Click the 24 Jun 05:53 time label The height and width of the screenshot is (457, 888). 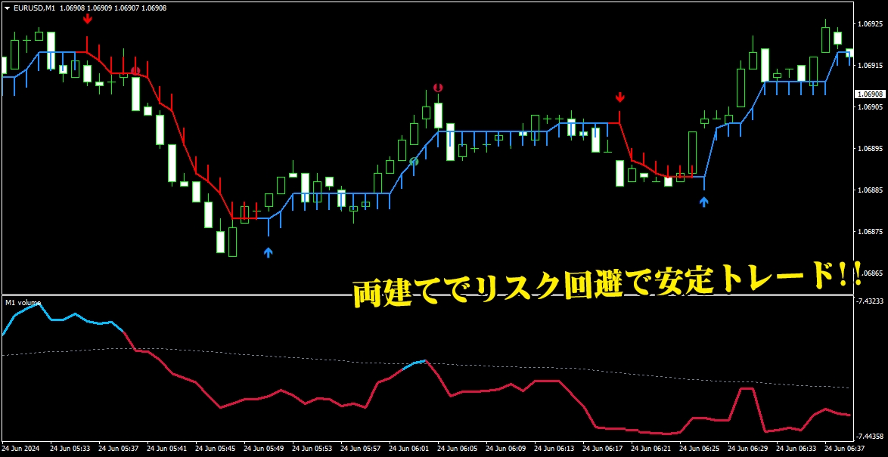tap(312, 448)
